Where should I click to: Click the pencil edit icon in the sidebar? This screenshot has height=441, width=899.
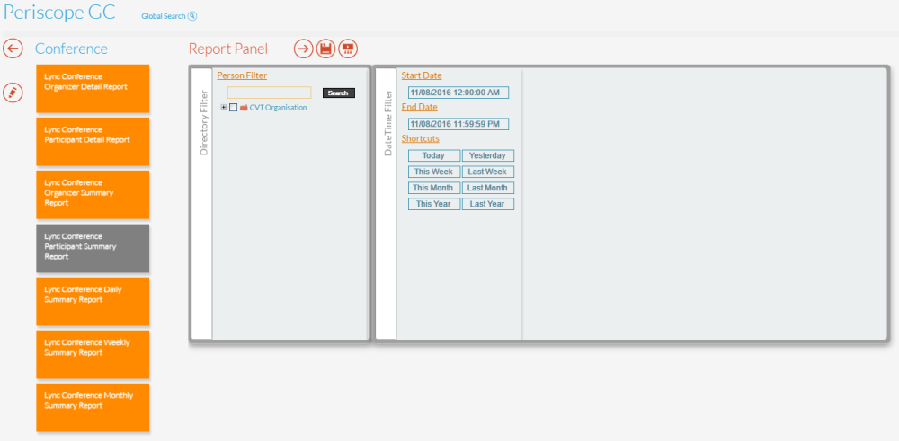click(x=13, y=93)
